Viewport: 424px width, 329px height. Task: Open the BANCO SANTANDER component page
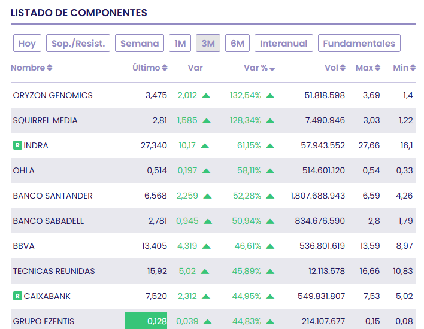(53, 196)
